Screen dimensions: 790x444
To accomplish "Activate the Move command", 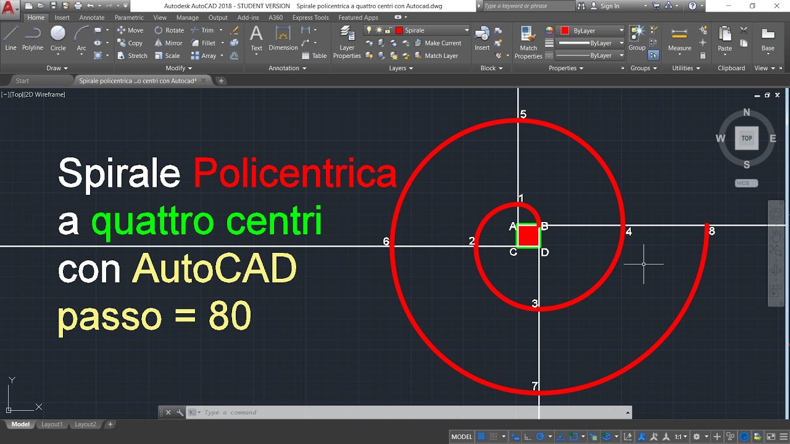I will (x=130, y=30).
